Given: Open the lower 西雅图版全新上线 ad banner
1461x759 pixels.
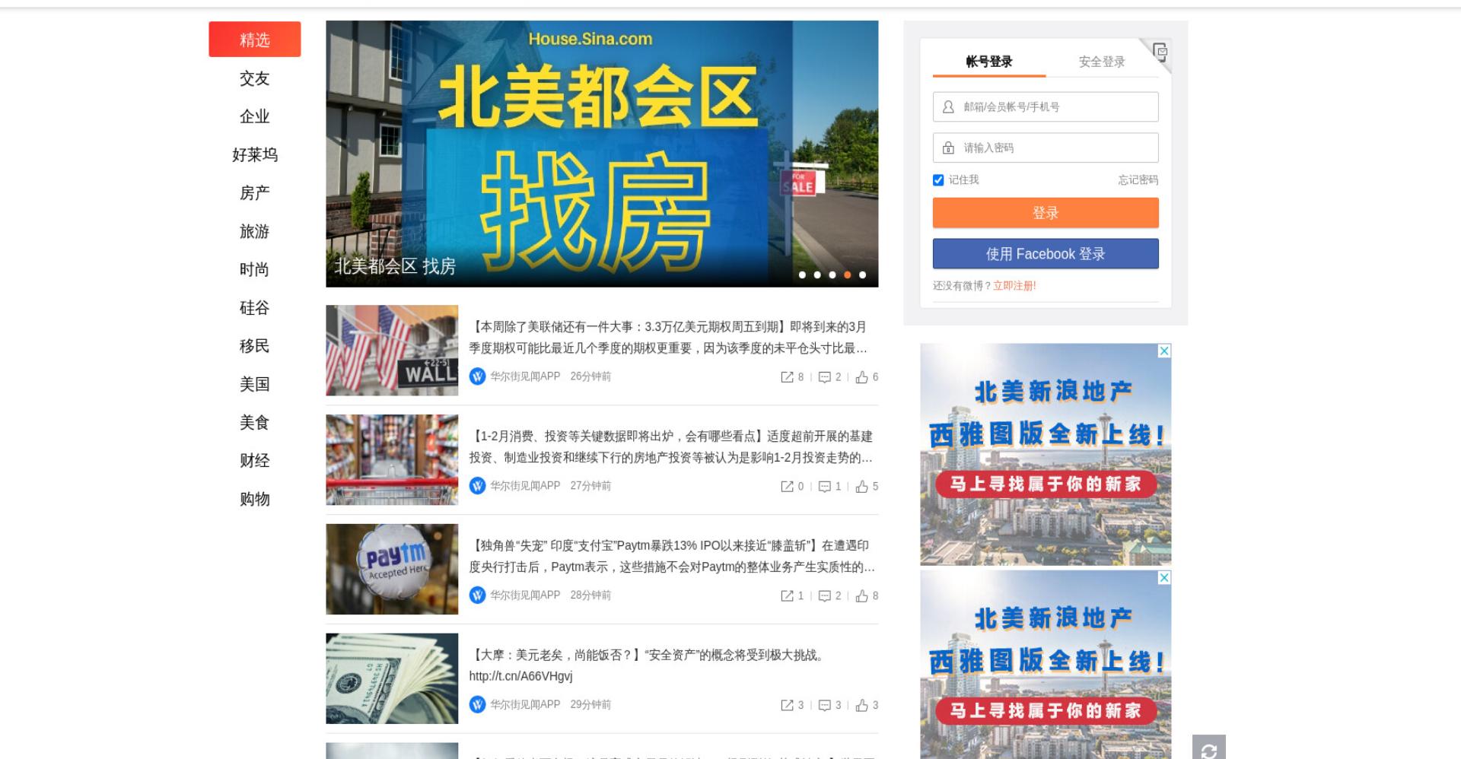Looking at the screenshot, I should pyautogui.click(x=1046, y=665).
